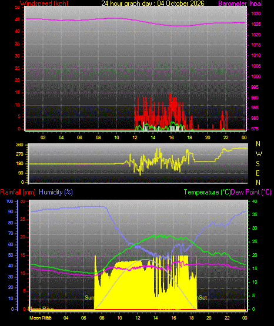Click the SunSet marker label
This screenshot has width=274, height=326.
coord(202,298)
